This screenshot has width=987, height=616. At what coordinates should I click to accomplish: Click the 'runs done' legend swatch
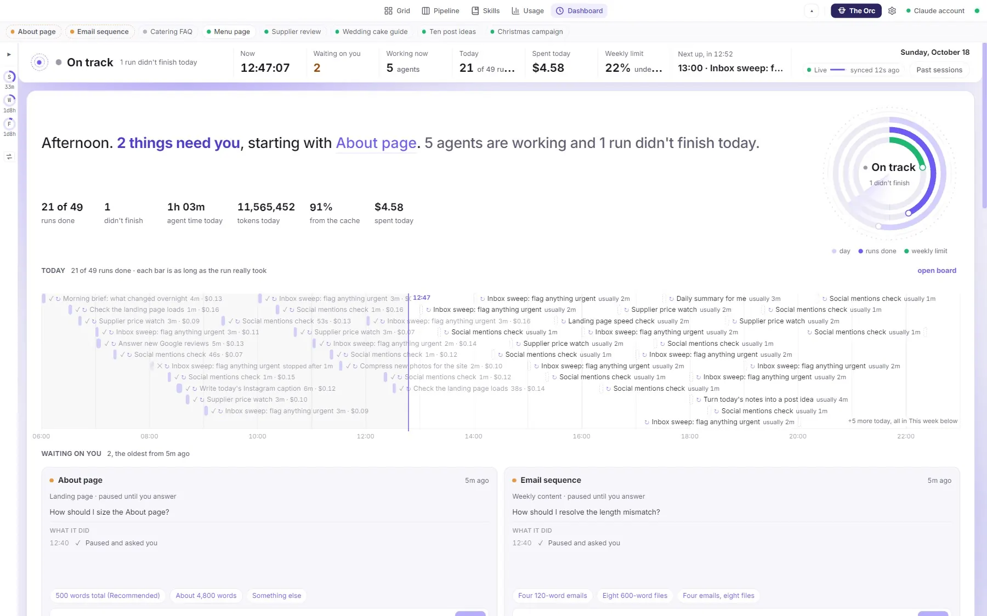coord(860,251)
